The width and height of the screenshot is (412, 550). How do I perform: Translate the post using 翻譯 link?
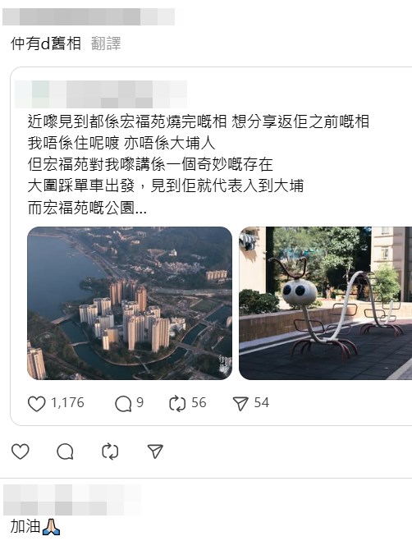[106, 44]
